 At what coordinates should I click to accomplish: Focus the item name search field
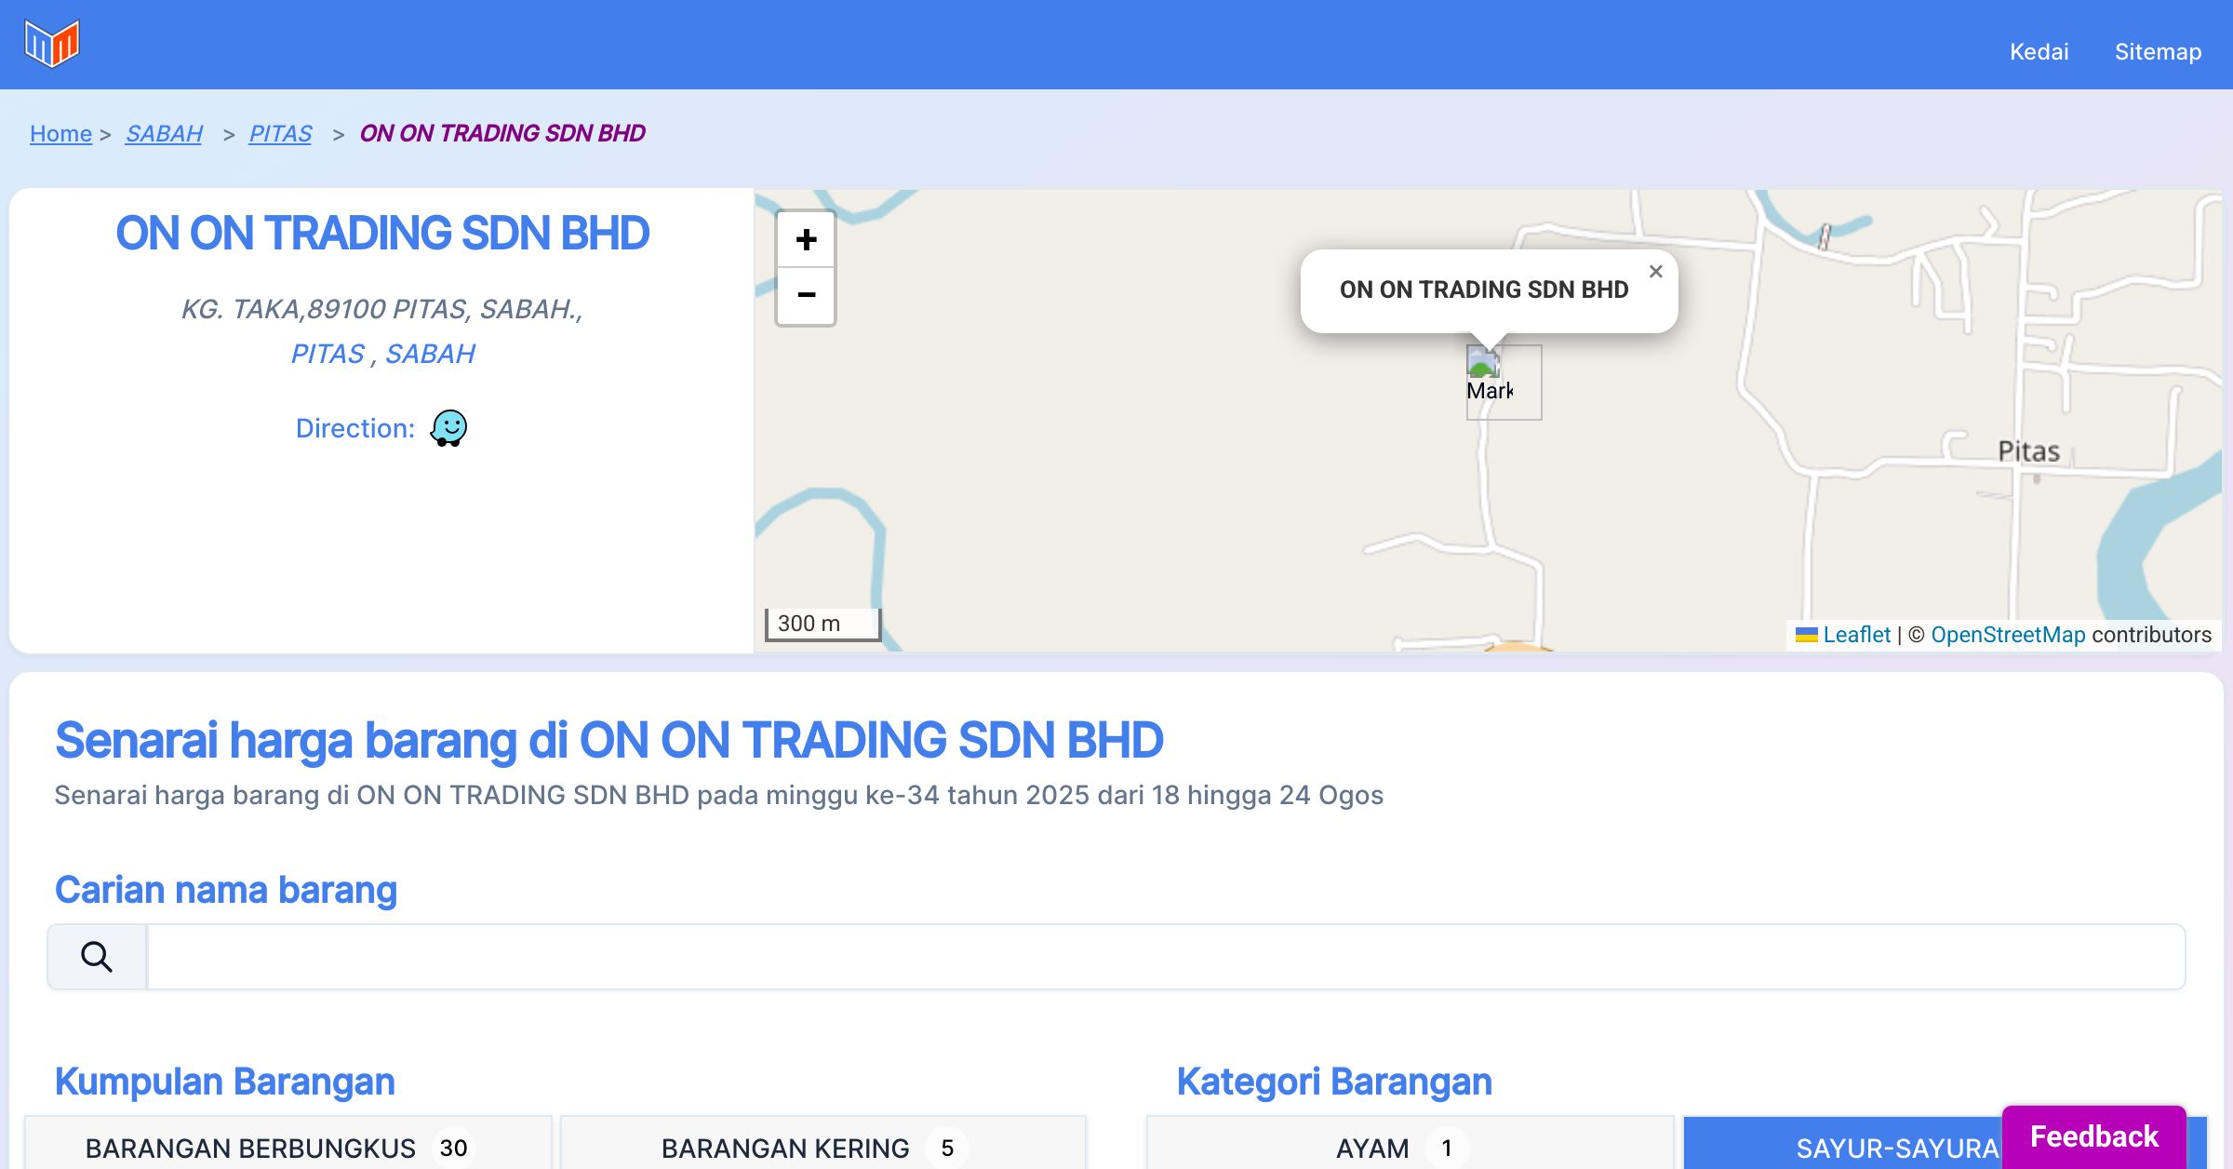(1165, 957)
